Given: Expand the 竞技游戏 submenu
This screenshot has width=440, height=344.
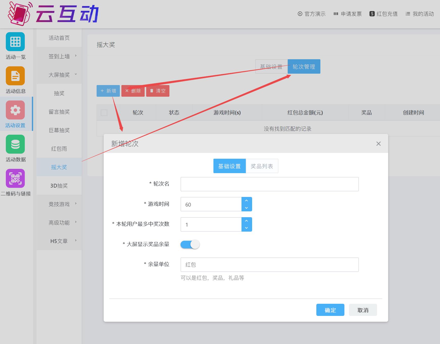Looking at the screenshot, I should [59, 204].
